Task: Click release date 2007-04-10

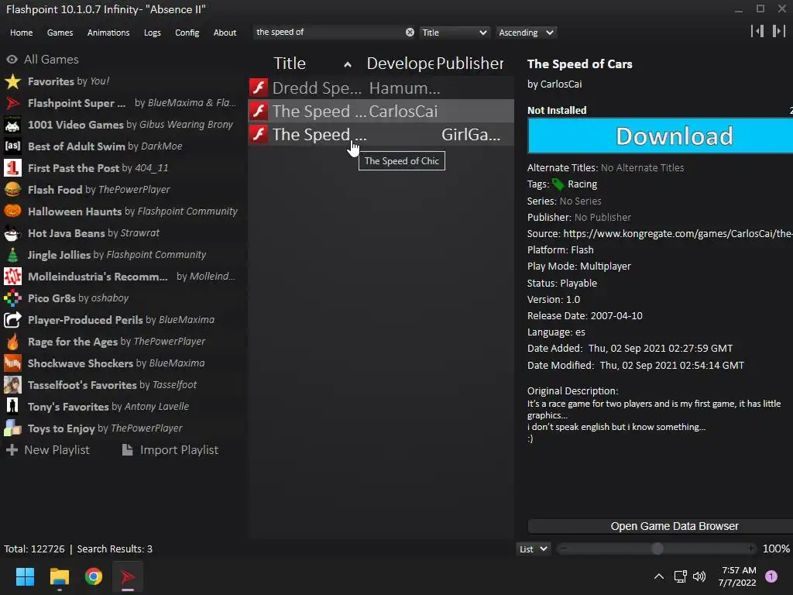Action: click(x=616, y=316)
